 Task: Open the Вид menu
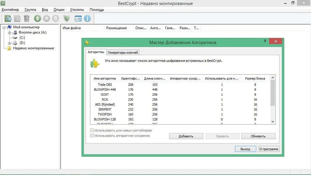click(45, 10)
